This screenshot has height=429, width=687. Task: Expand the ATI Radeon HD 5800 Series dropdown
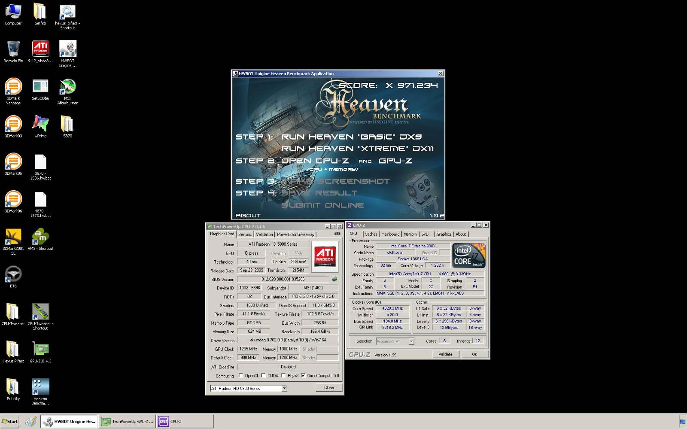pyautogui.click(x=284, y=388)
